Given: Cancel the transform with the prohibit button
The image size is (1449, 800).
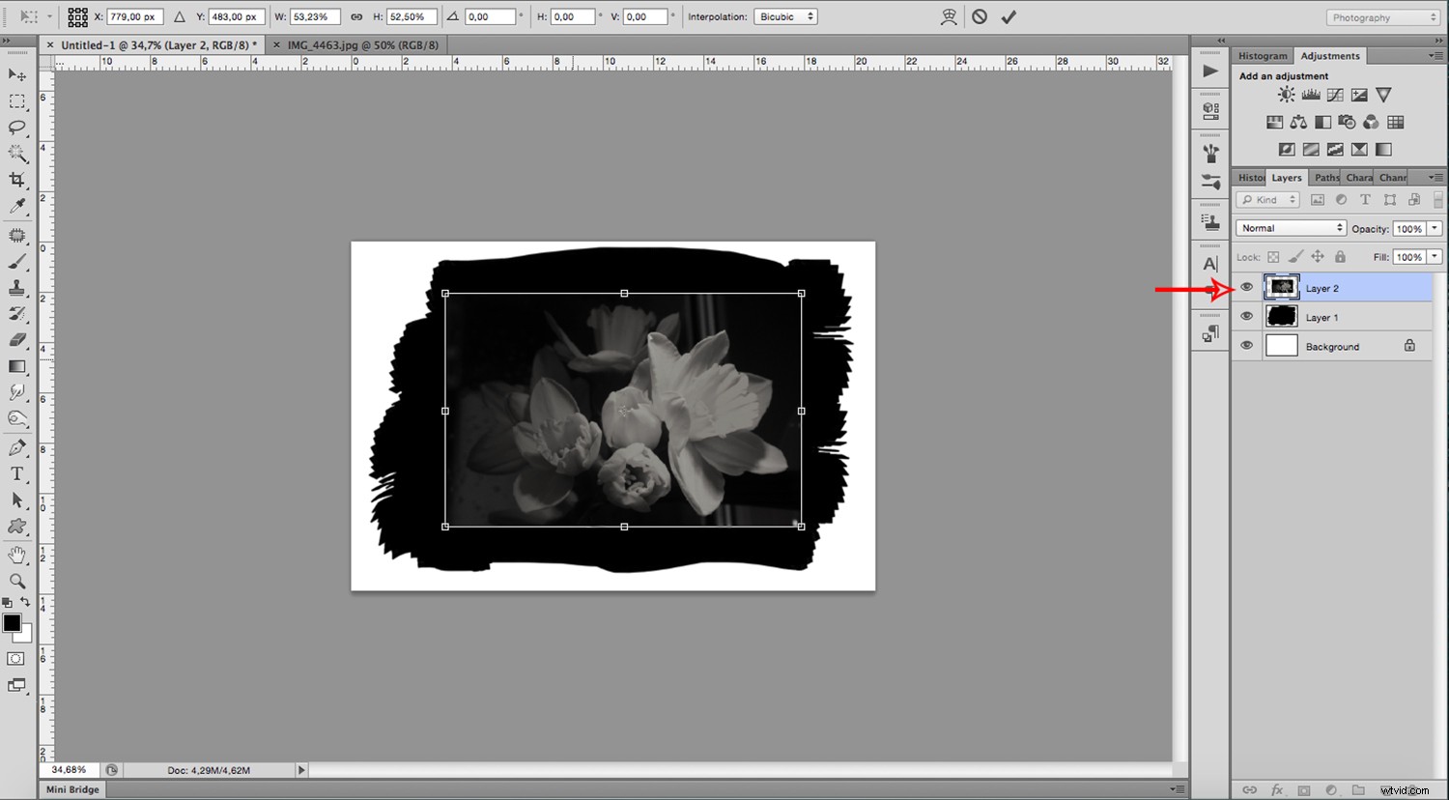Looking at the screenshot, I should [978, 16].
